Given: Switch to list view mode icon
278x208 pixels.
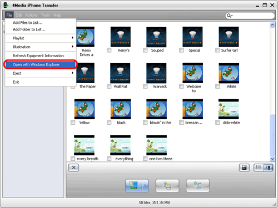Looking at the screenshot, I should point(259,168).
